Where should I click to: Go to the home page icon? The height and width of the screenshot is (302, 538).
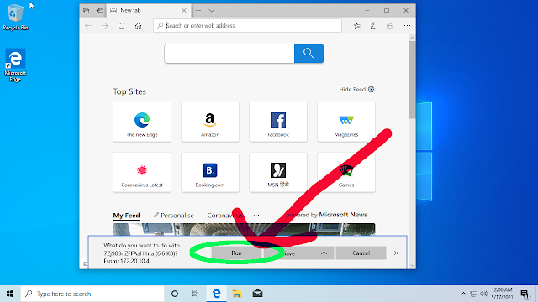point(138,26)
